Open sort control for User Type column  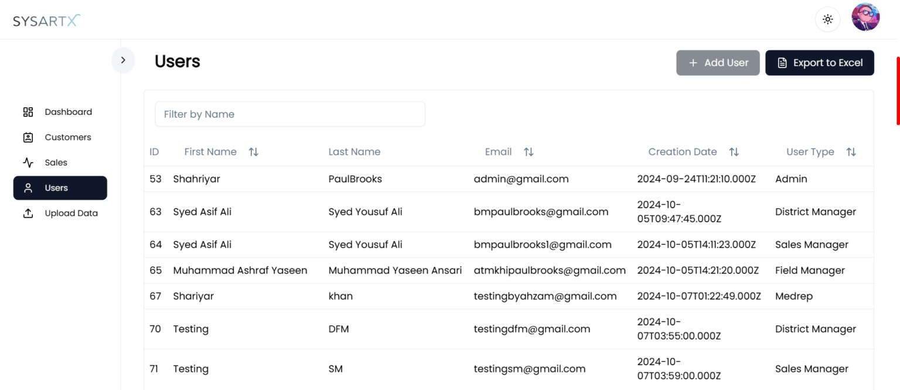851,151
